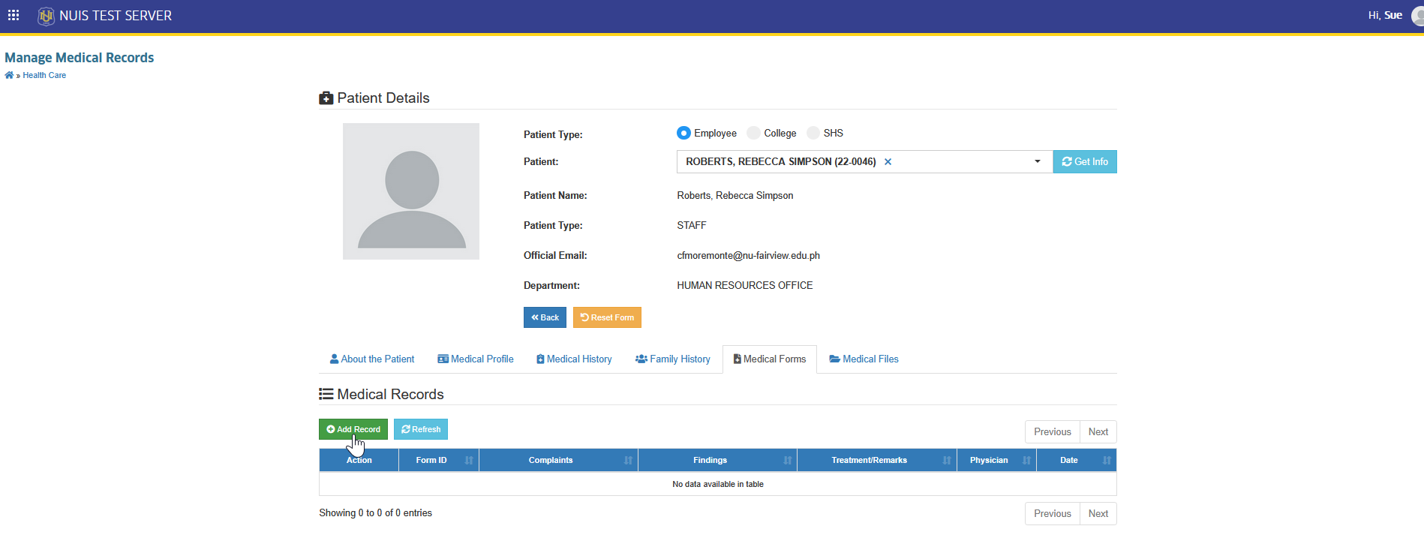Switch to the Medical History tab

(x=574, y=359)
